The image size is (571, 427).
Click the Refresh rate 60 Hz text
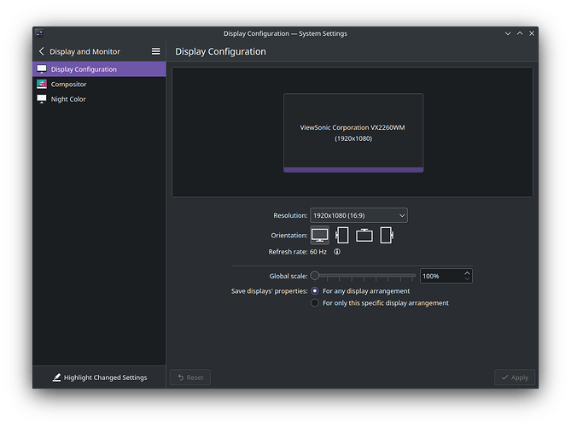[x=298, y=252]
